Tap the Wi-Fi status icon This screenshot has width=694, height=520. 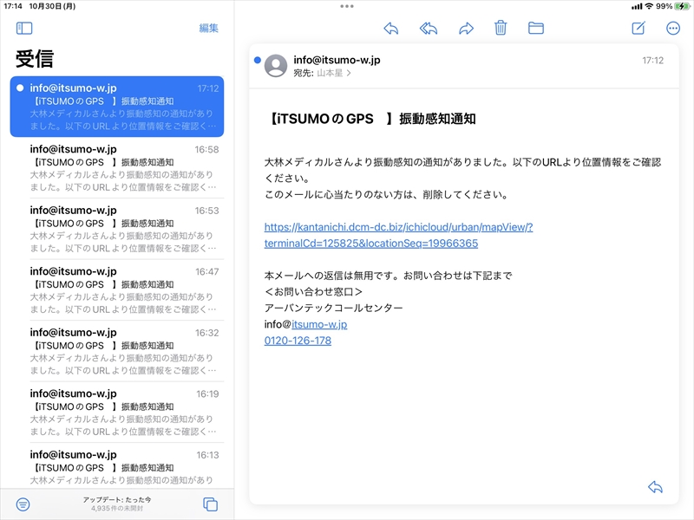(649, 6)
